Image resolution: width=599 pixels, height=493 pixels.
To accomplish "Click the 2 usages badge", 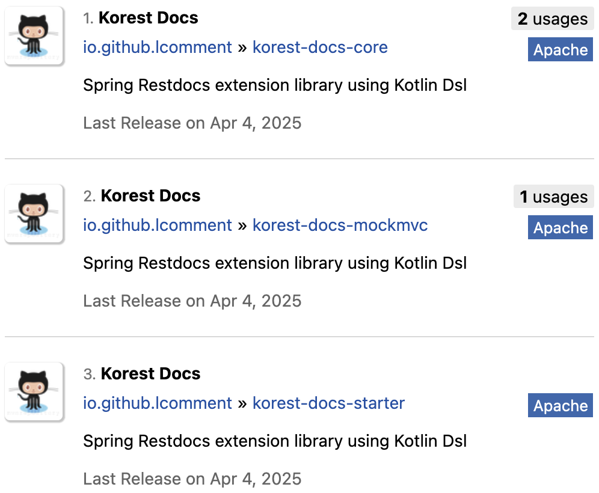I will [x=553, y=19].
